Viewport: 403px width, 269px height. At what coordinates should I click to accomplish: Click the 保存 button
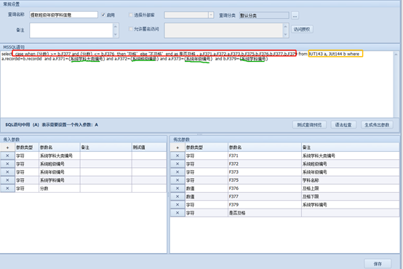pyautogui.click(x=378, y=264)
